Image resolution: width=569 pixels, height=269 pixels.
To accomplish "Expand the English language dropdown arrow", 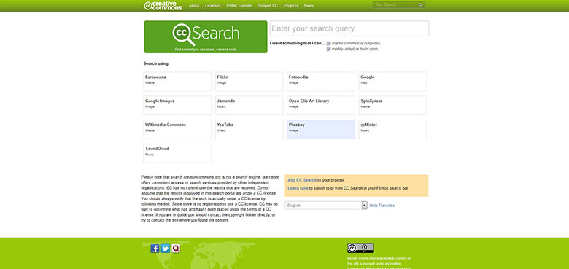I will click(x=364, y=206).
